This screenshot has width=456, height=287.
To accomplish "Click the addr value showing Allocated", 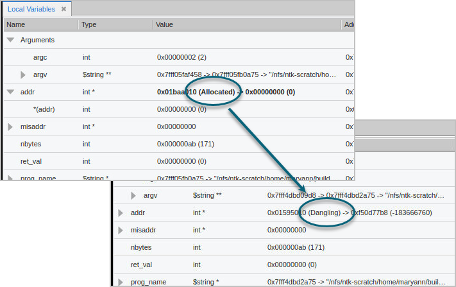I will pos(226,92).
